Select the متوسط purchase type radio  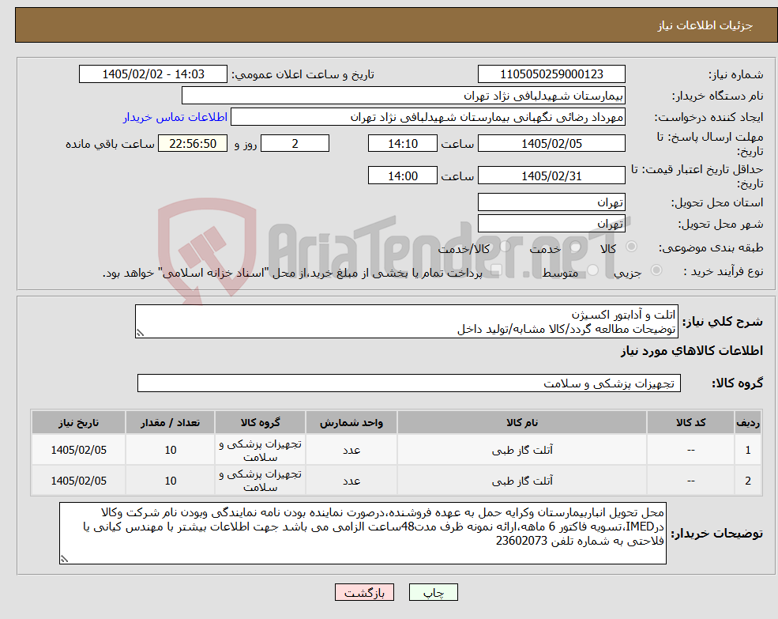tap(593, 270)
